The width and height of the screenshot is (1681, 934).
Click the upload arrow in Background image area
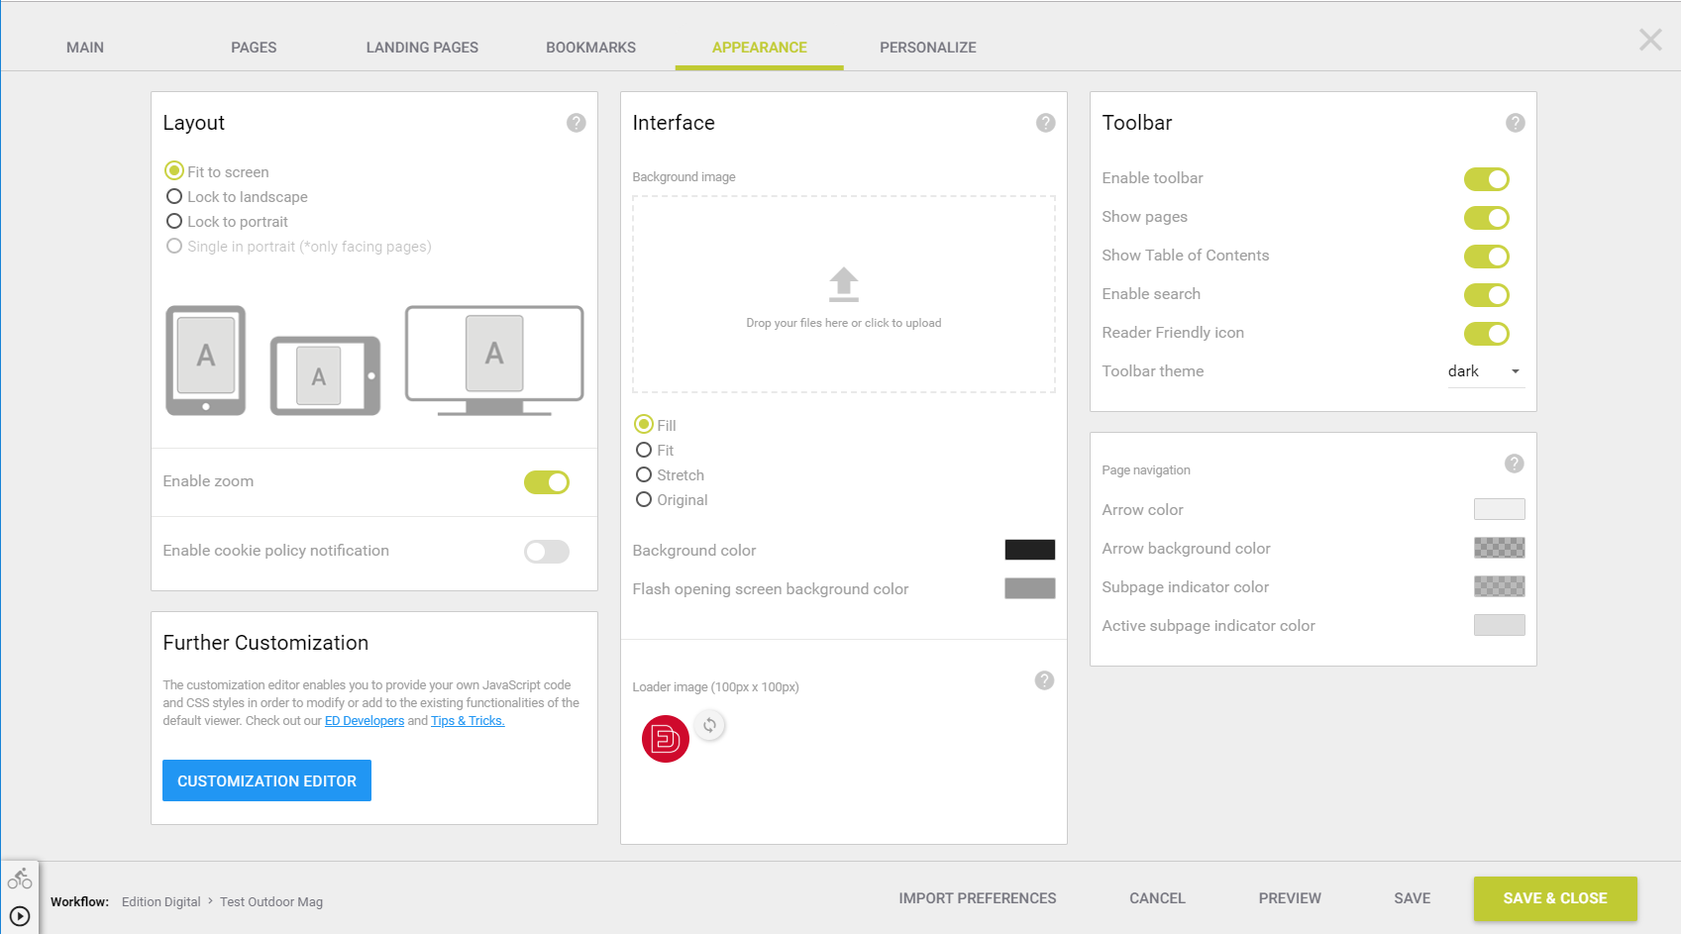tap(843, 285)
